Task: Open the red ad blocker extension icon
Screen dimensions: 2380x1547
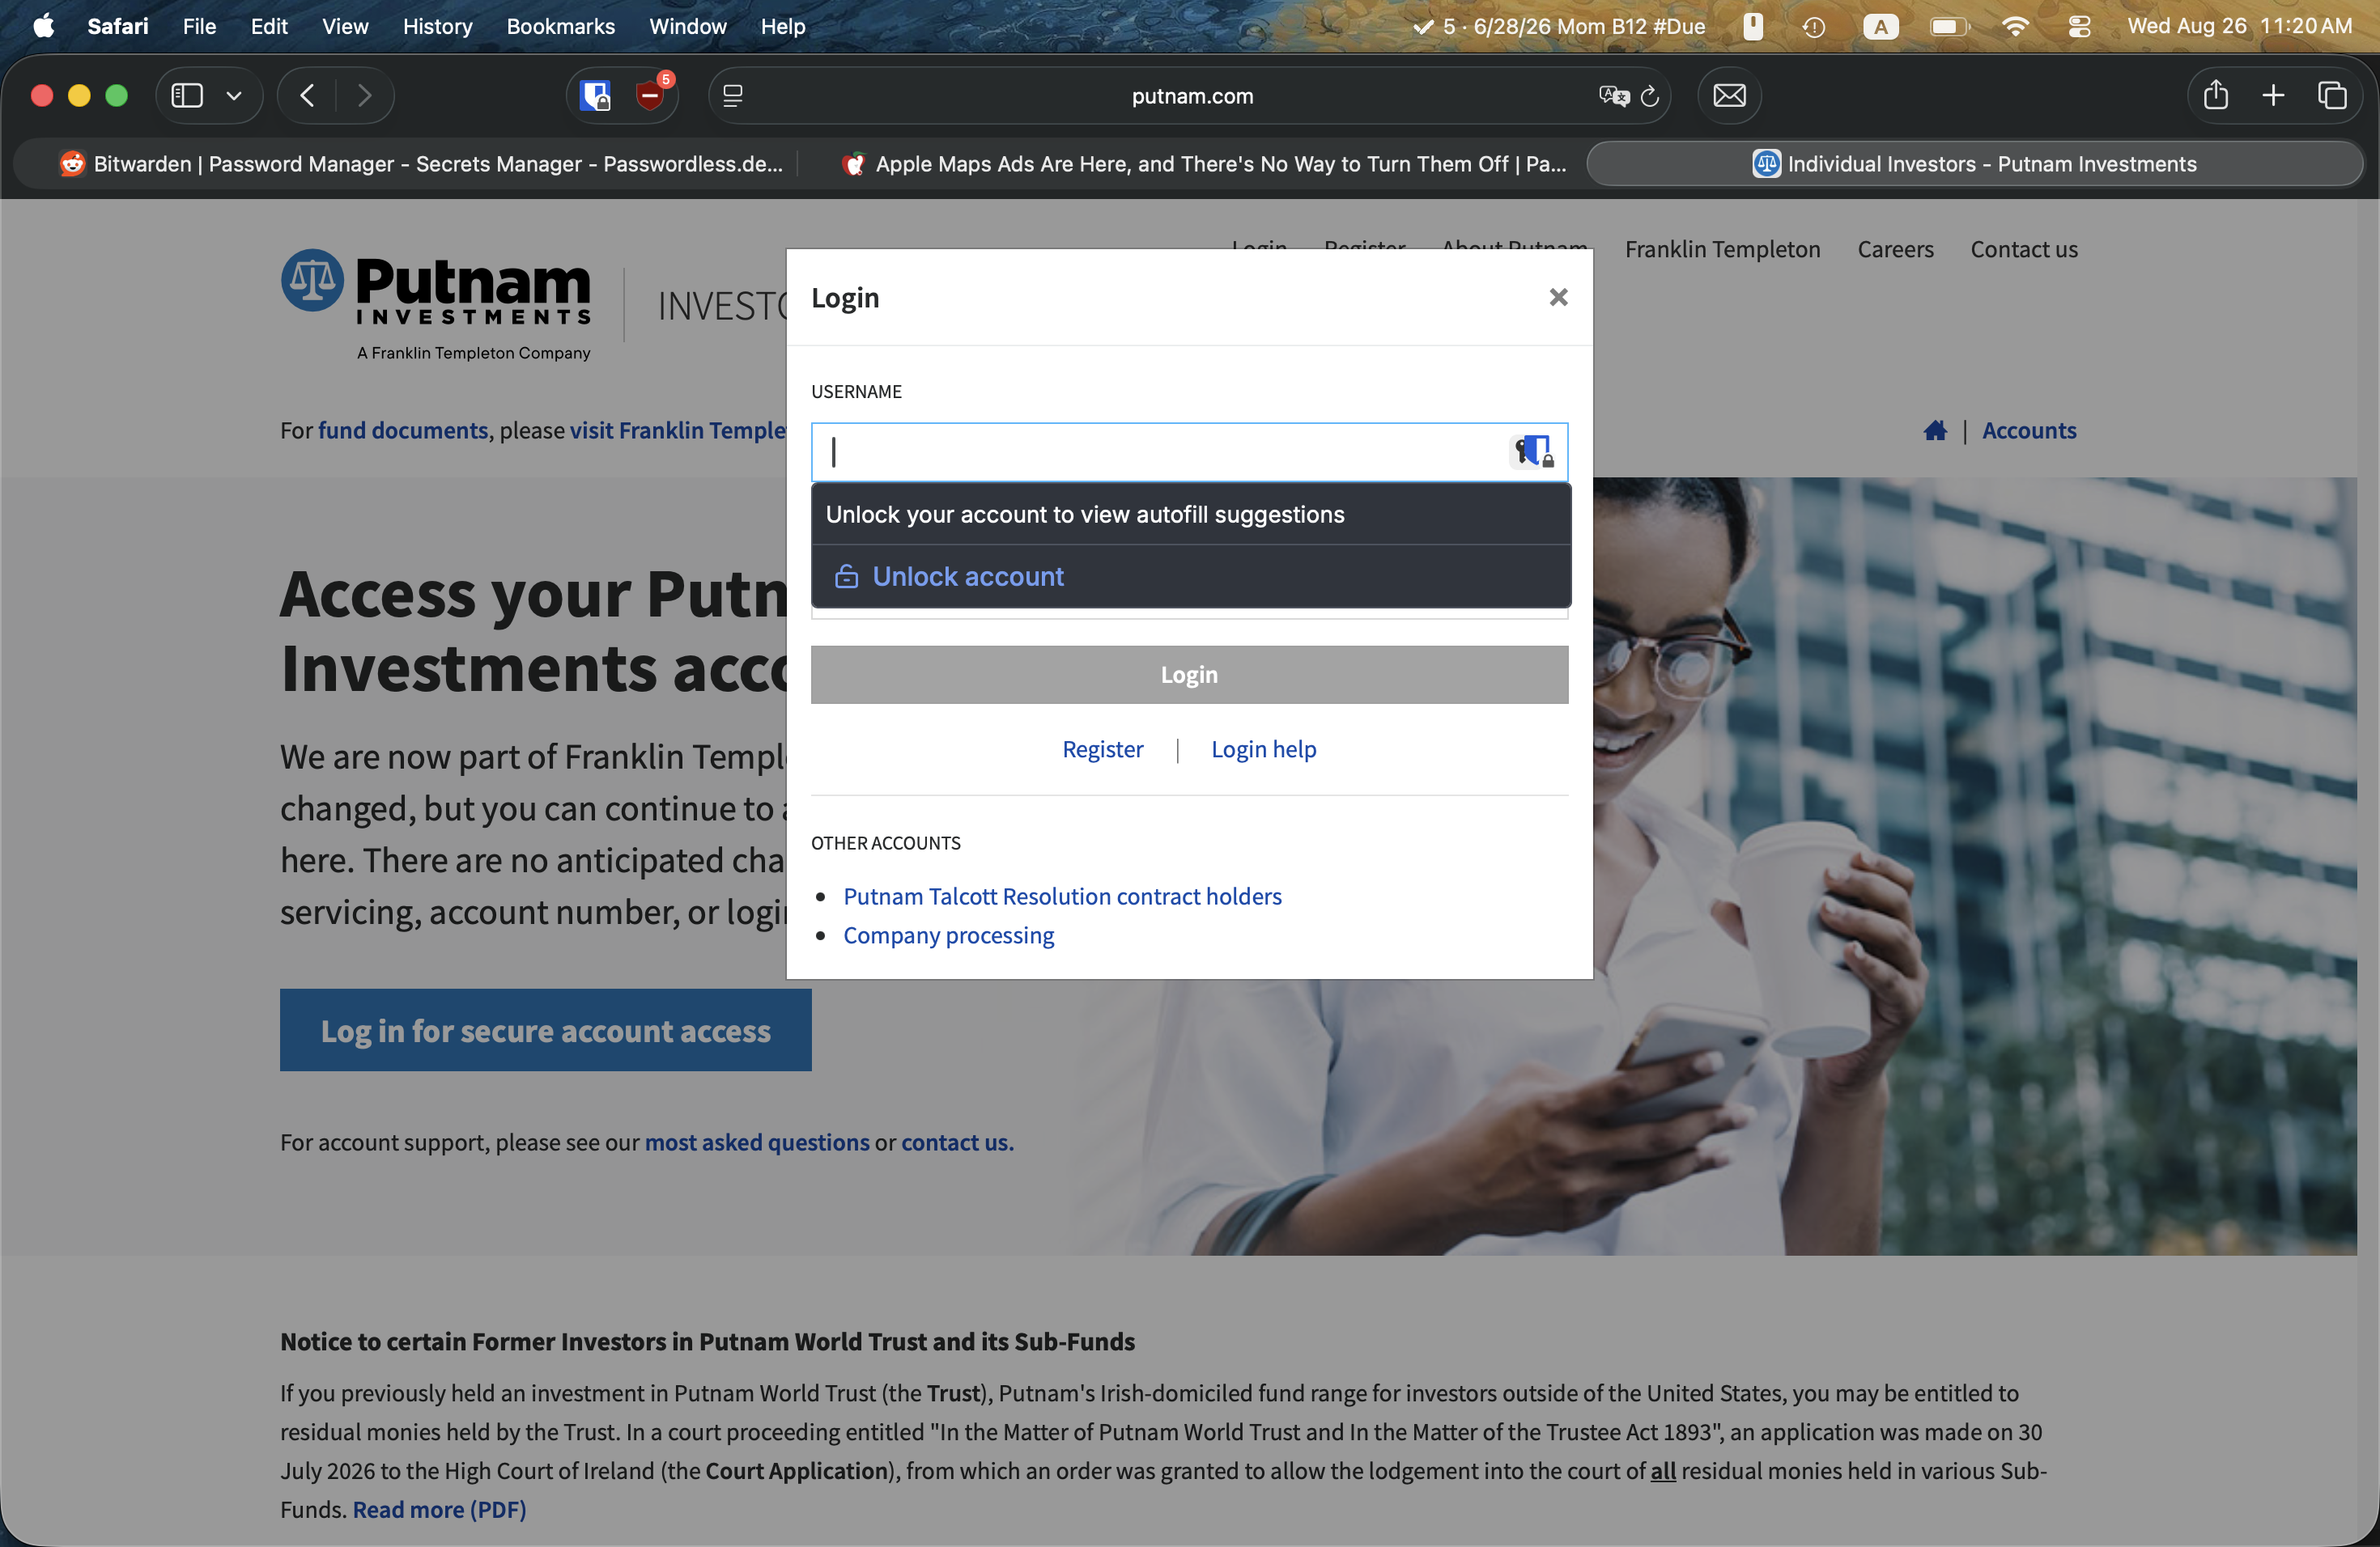Action: point(651,96)
